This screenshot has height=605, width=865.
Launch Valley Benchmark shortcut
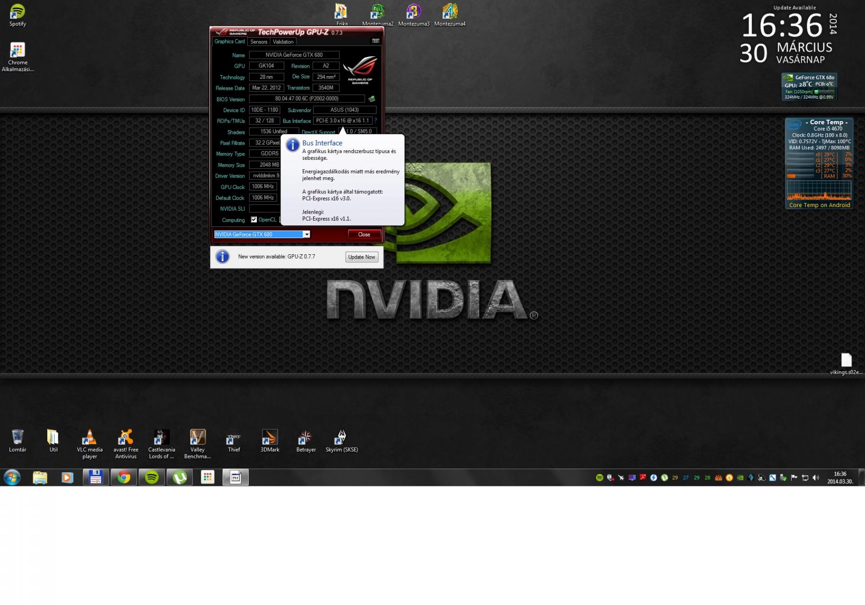tap(198, 443)
